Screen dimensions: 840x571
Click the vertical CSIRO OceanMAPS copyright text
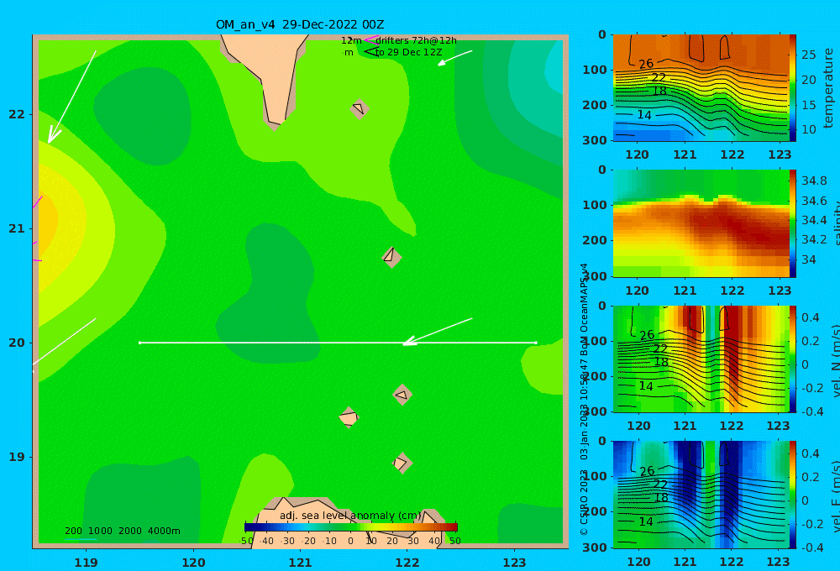585,399
